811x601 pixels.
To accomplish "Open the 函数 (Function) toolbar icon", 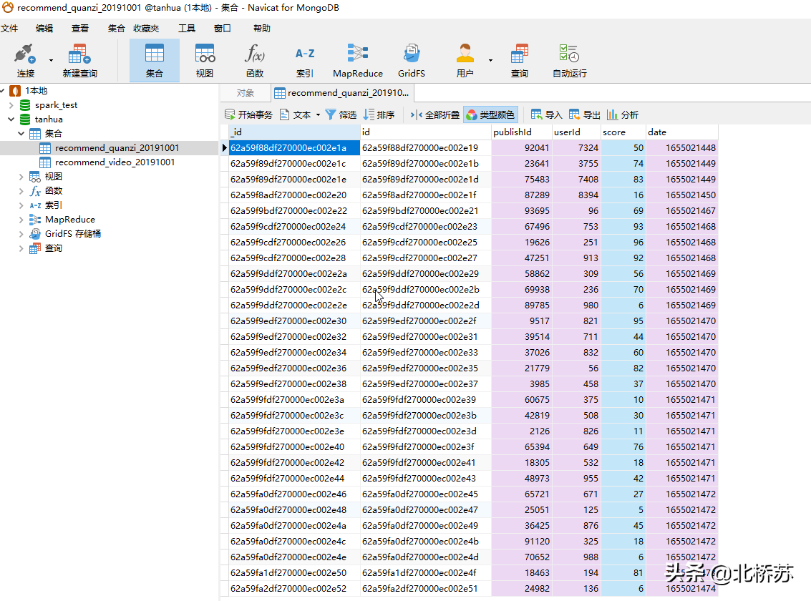I will (255, 59).
